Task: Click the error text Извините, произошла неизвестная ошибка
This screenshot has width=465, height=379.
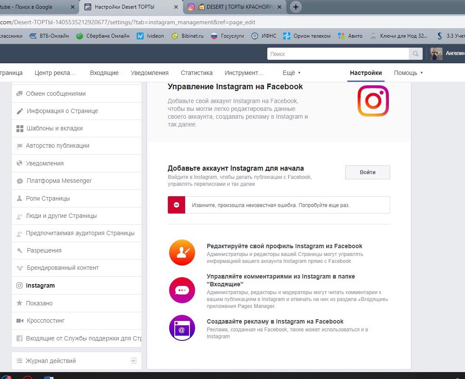Action: [x=271, y=205]
